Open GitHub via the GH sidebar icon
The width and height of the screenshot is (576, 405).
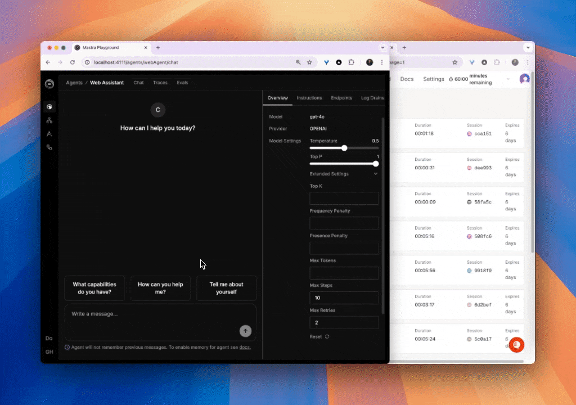point(49,352)
